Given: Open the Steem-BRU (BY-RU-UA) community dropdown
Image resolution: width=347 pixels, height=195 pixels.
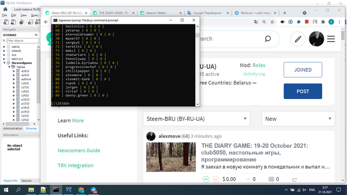Looking at the screenshot, I should pyautogui.click(x=196, y=119).
